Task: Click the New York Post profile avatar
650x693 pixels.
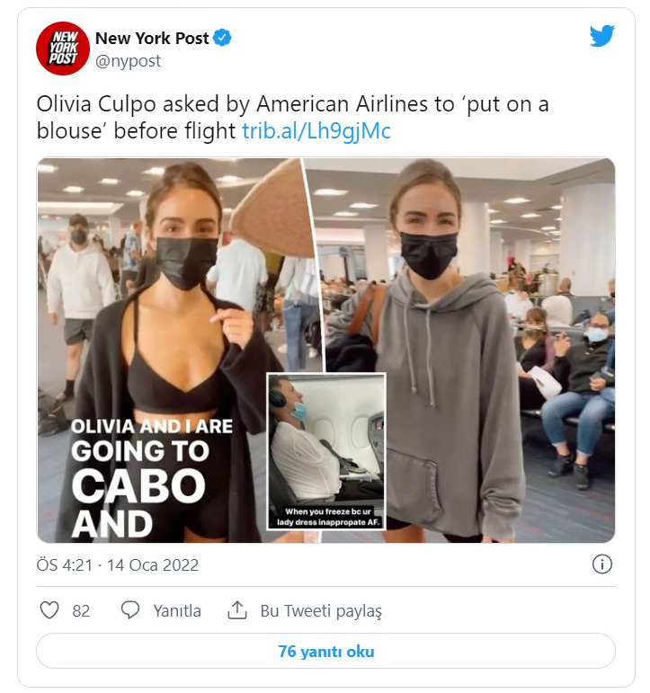Action: coord(62,49)
